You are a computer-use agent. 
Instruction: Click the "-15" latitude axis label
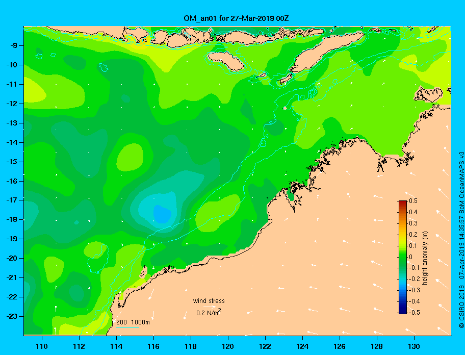(x=11, y=162)
